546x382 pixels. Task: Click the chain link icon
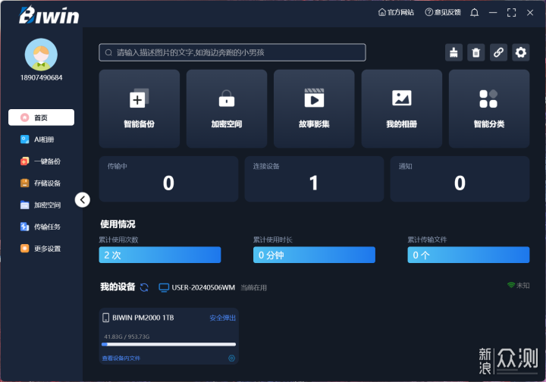click(x=498, y=52)
